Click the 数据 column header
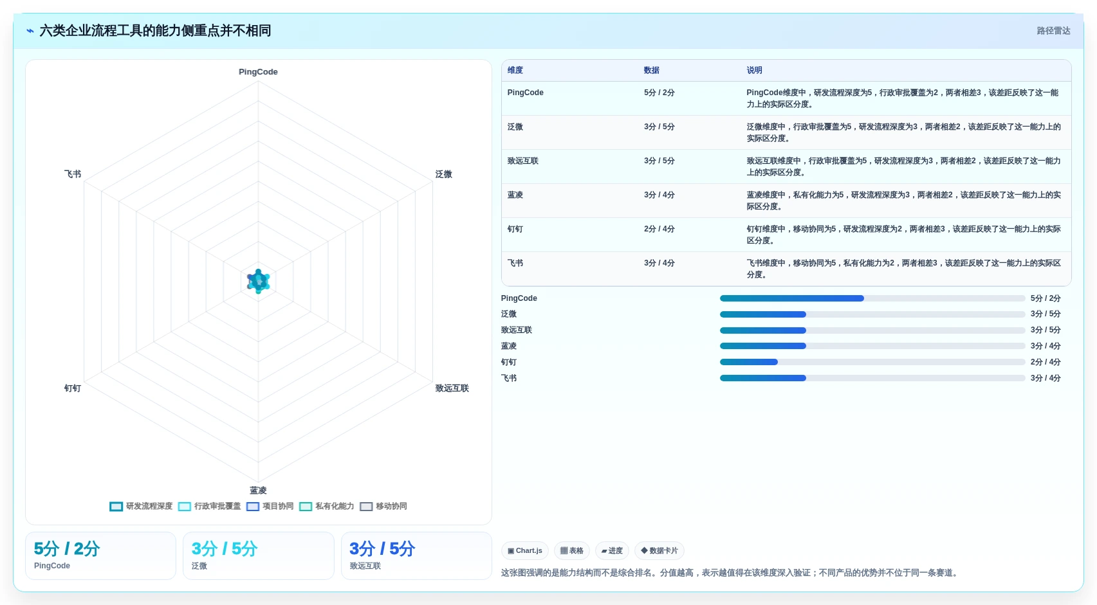 (x=652, y=70)
